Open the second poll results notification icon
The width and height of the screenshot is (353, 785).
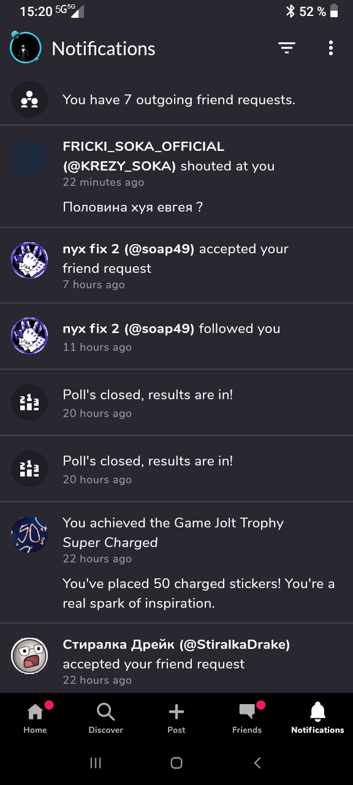pos(29,469)
